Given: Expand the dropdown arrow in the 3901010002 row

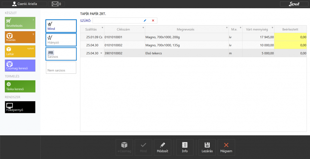Looking at the screenshot, I should [x=101, y=53].
